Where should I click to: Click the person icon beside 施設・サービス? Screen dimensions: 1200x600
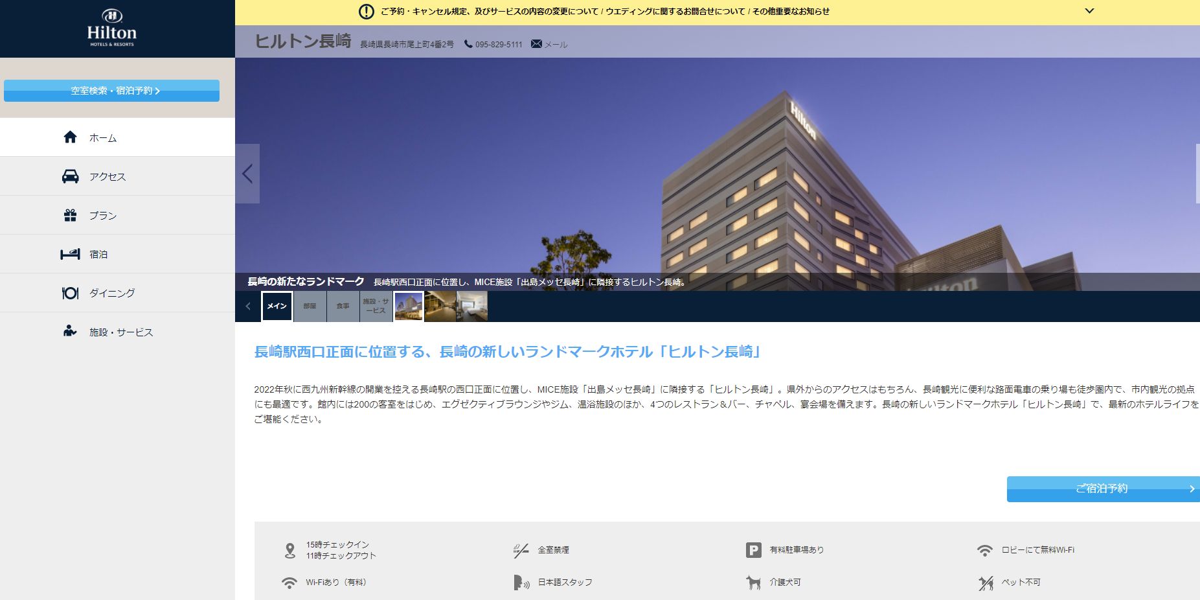(70, 331)
